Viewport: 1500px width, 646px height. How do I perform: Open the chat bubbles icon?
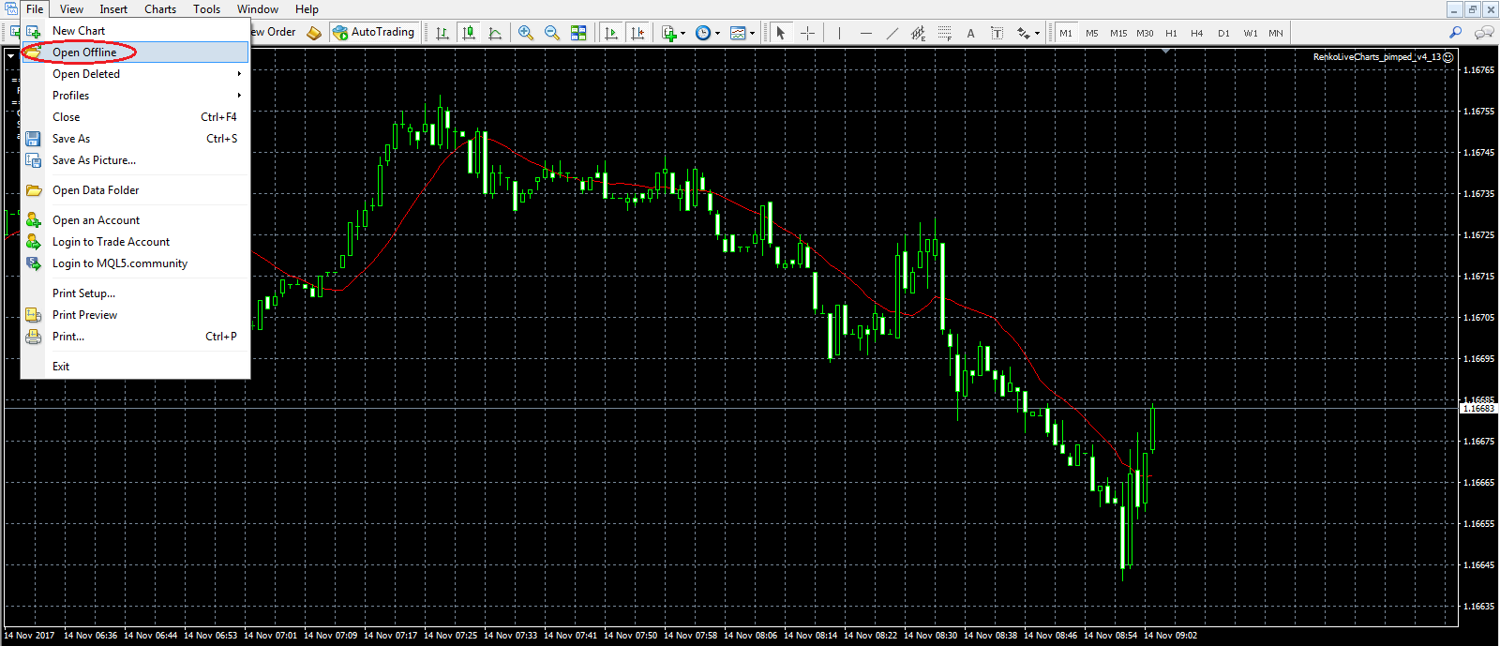click(1484, 32)
